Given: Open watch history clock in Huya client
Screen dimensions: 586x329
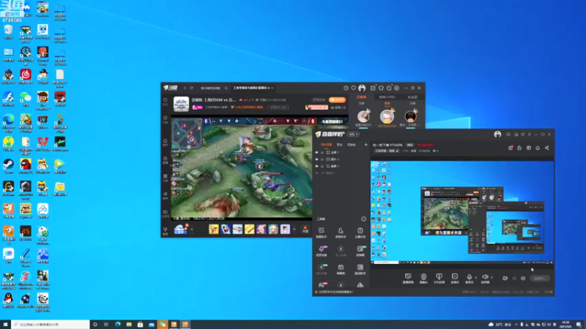Looking at the screenshot, I should point(346,88).
